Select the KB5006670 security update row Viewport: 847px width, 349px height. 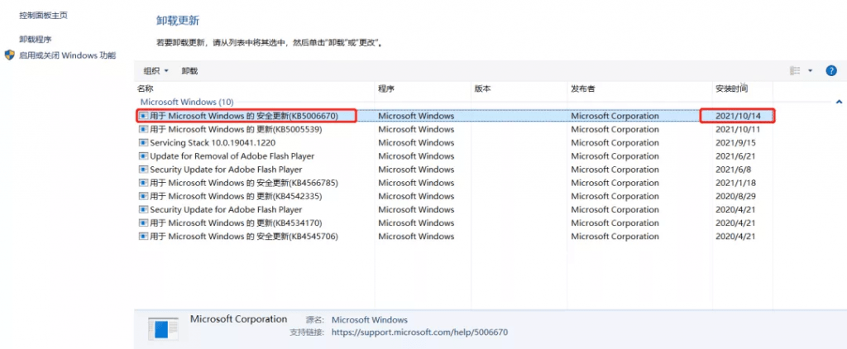click(x=454, y=116)
